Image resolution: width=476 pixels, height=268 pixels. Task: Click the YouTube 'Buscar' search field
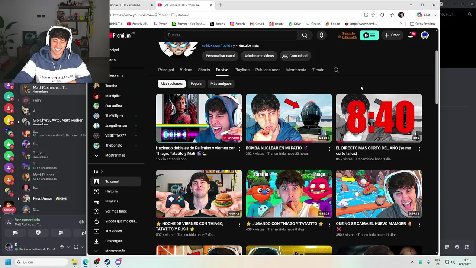pos(230,35)
